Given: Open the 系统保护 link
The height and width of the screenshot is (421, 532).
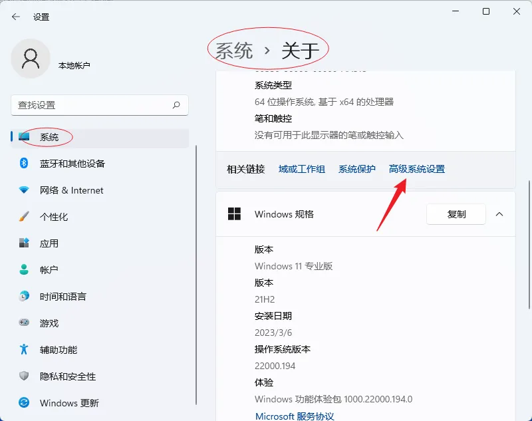Looking at the screenshot, I should [356, 169].
